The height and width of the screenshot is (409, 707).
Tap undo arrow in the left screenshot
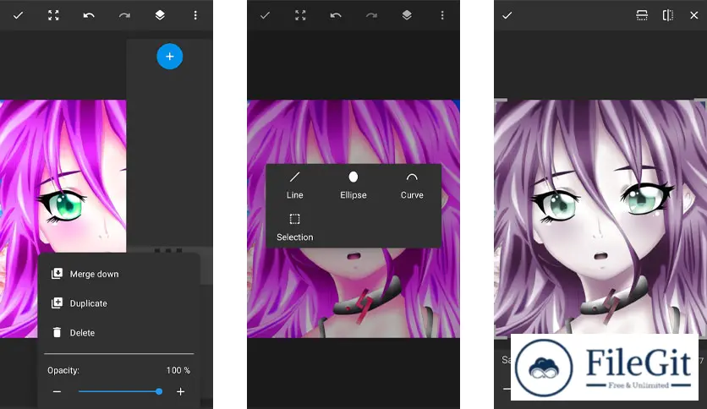click(x=89, y=15)
